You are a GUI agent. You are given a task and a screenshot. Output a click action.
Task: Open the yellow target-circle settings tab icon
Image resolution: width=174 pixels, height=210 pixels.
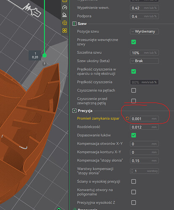pyautogui.click(x=64, y=23)
